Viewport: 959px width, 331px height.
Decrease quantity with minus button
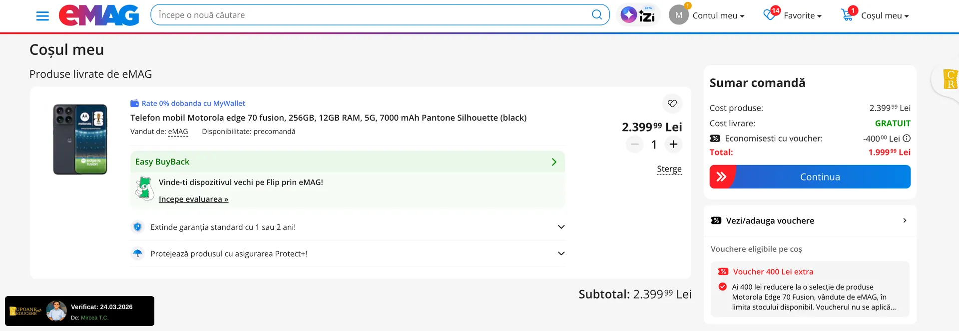tap(635, 145)
